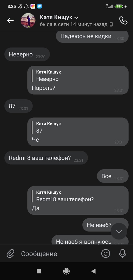Start a voice call with Катя Кищук
Viewport: 133px width, 280px height.
(123, 20)
